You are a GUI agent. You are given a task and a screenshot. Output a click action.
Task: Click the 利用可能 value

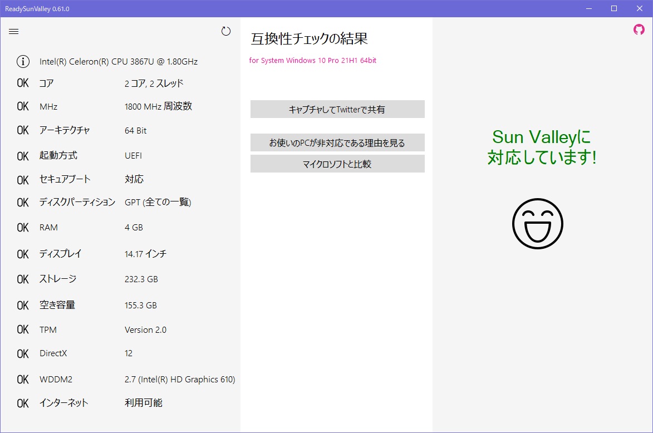tap(144, 402)
